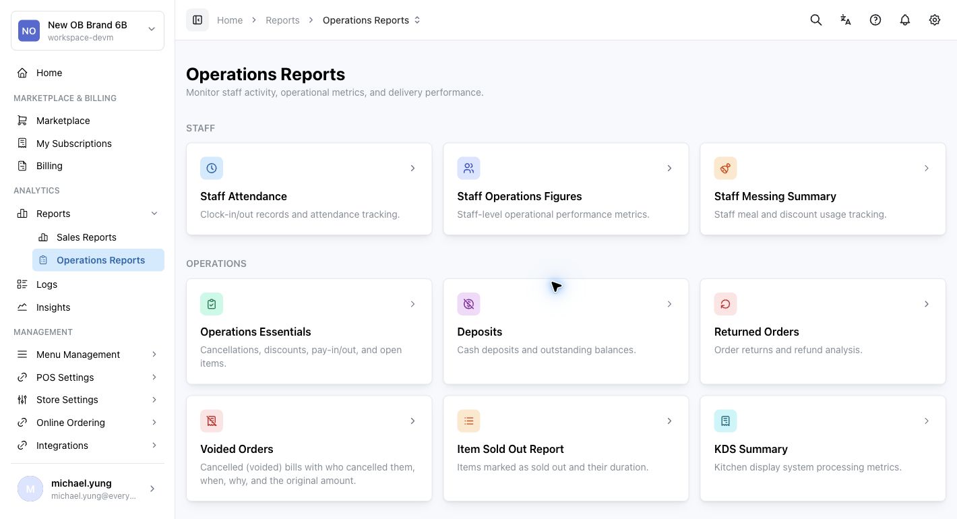Expand the Menu Management submenu

[154, 355]
